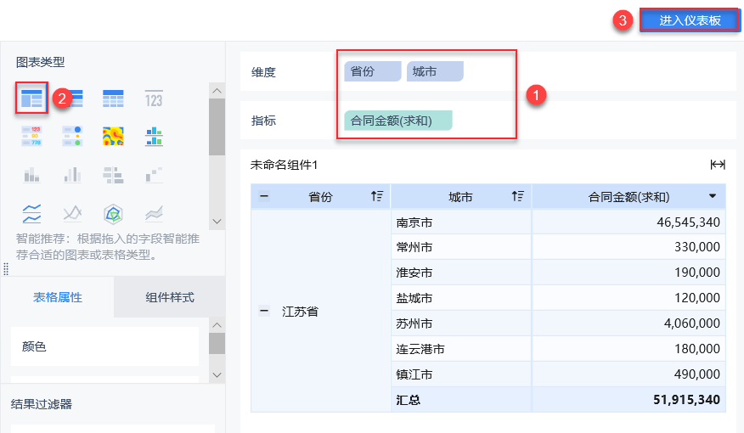
Task: Collapse the 江苏省 row group
Action: coord(263,312)
